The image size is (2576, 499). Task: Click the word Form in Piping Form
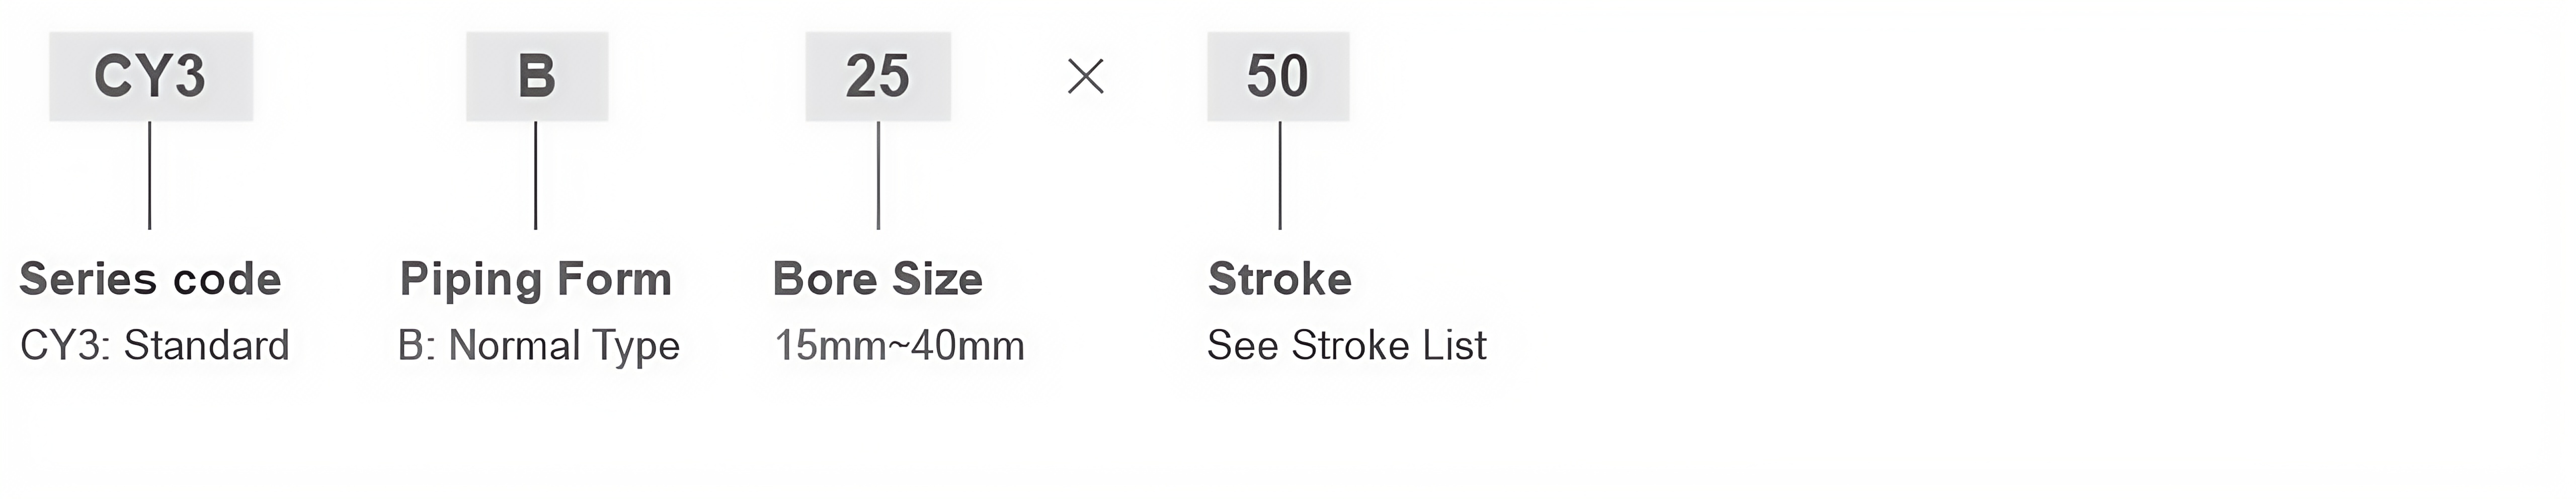click(615, 279)
